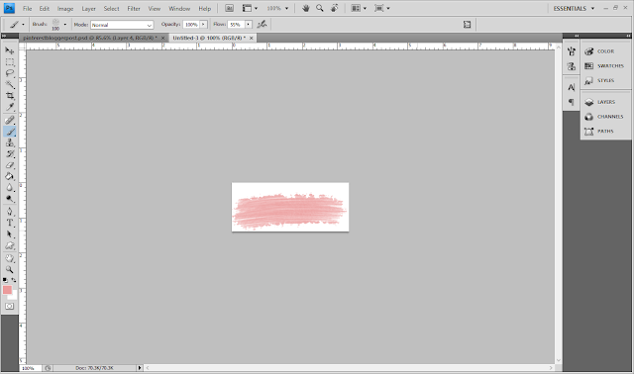This screenshot has width=634, height=374.
Task: Click the Opacity value field
Action: [191, 25]
